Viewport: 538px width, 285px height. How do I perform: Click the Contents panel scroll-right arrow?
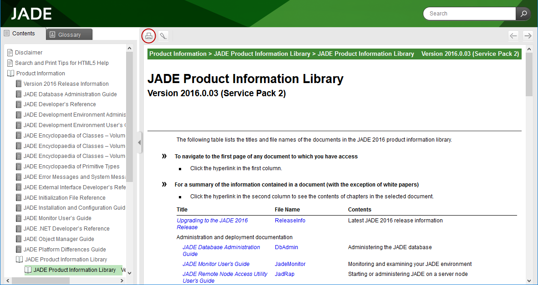(x=122, y=280)
